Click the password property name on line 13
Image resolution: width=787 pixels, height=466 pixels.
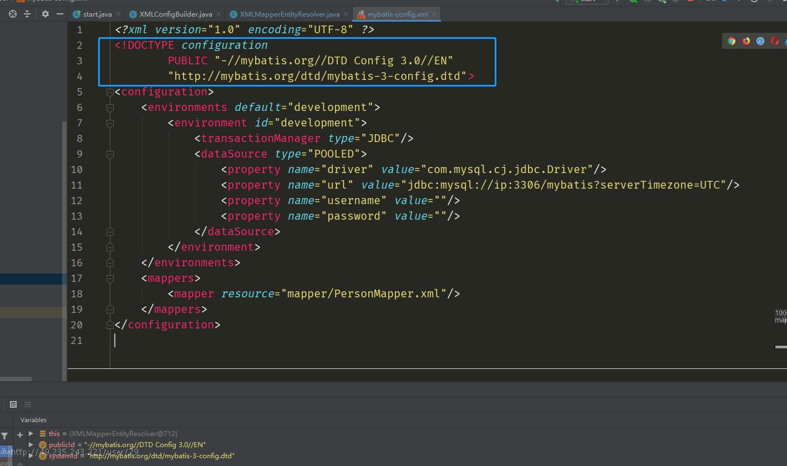pyautogui.click(x=354, y=216)
